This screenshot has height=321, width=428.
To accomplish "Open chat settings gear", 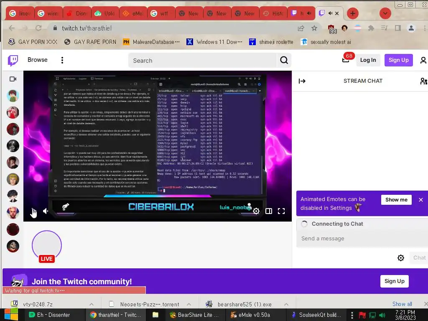I will tap(400, 258).
